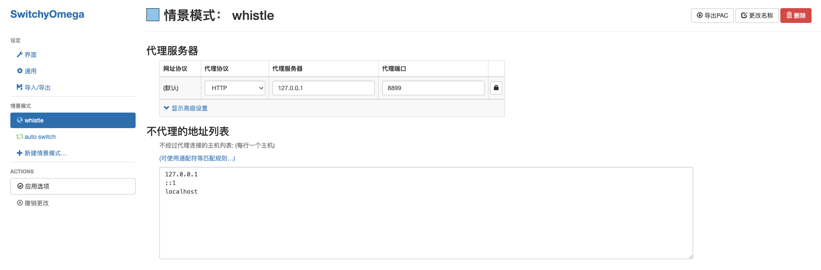This screenshot has height=270, width=821.
Task: Click the trash icon in 删除 button
Action: point(789,15)
